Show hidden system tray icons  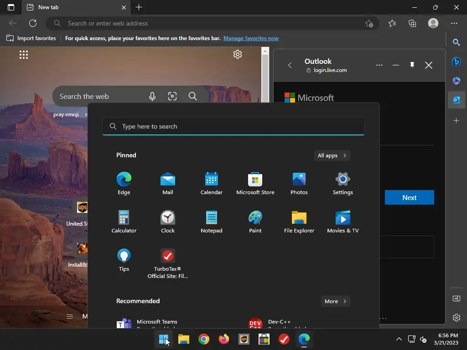(x=399, y=339)
